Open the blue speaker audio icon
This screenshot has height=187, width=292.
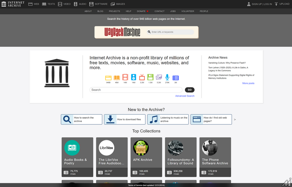tap(134, 77)
